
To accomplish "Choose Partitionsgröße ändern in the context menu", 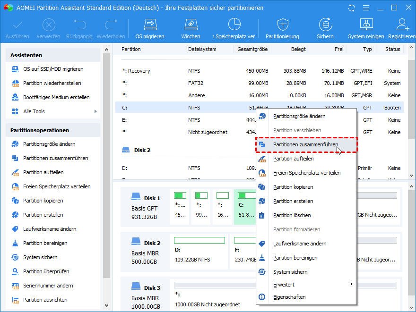I will [x=306, y=116].
